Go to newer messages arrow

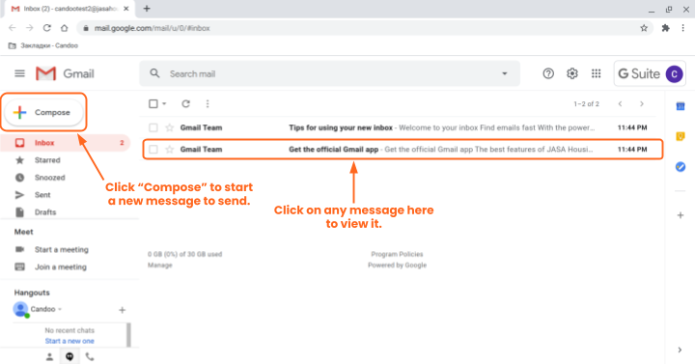click(620, 103)
